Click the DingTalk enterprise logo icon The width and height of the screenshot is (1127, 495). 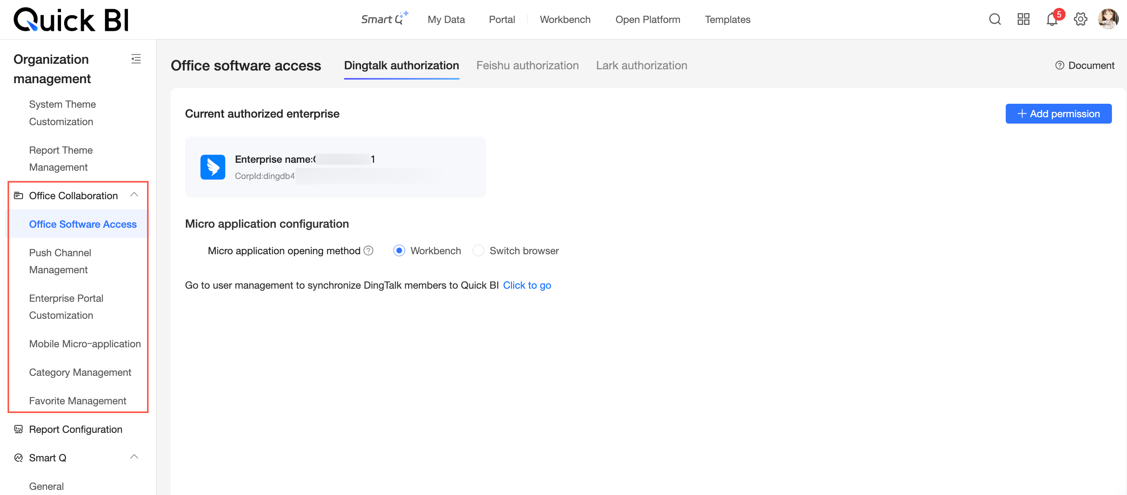[213, 167]
